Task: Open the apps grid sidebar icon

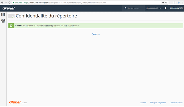Action: coord(3,14)
